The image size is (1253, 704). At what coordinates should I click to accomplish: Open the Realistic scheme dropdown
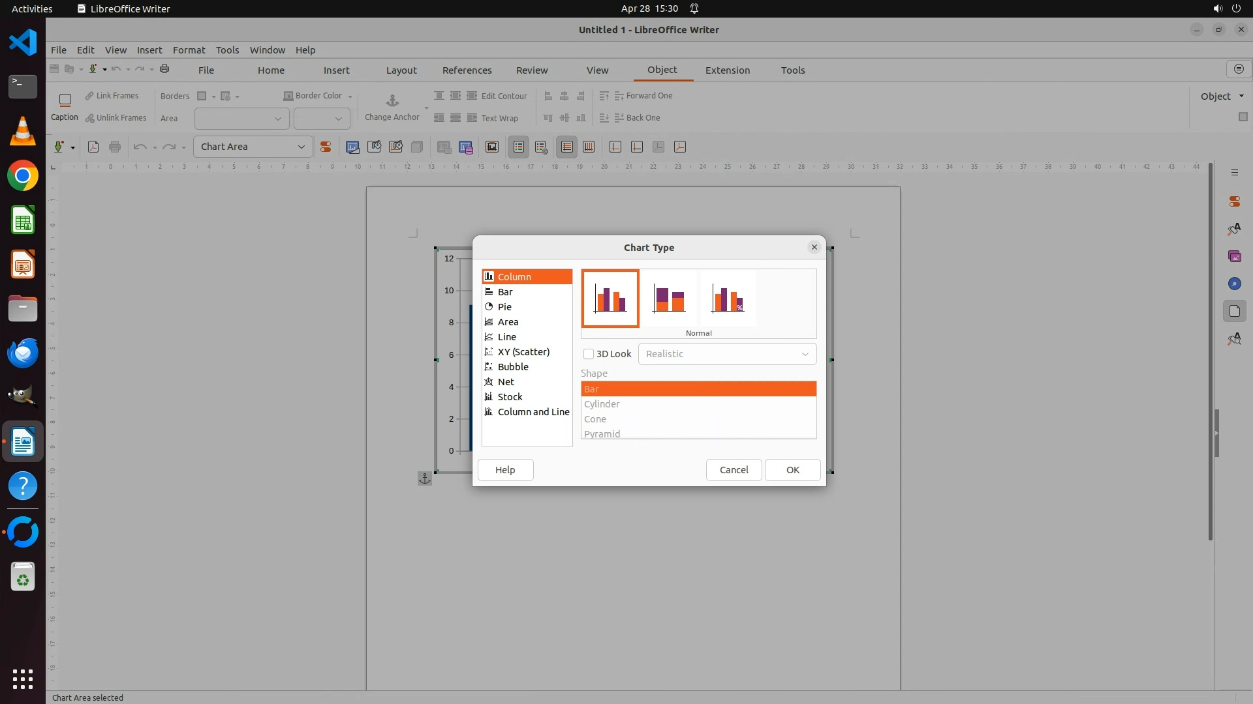tap(727, 354)
